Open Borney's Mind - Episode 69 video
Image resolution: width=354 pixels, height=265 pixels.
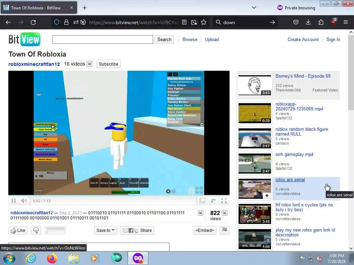(x=303, y=76)
